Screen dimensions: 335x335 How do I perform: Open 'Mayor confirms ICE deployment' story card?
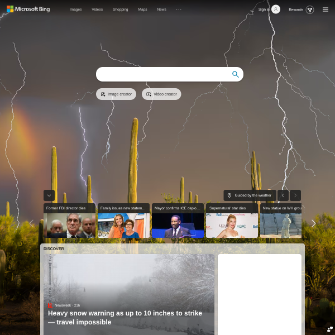[x=178, y=221]
